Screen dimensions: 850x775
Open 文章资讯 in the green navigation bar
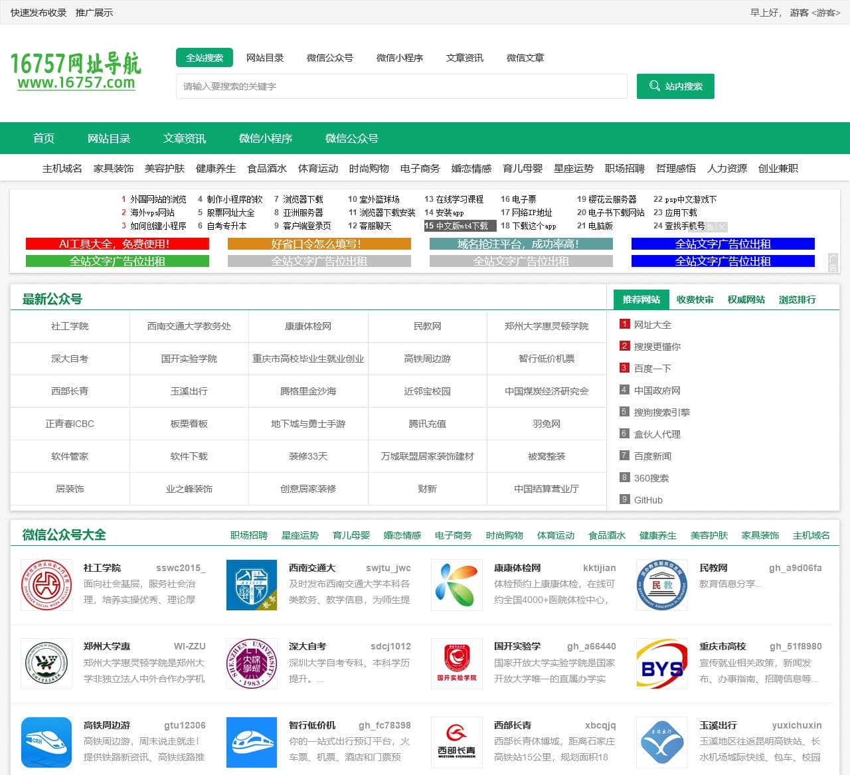coord(184,138)
